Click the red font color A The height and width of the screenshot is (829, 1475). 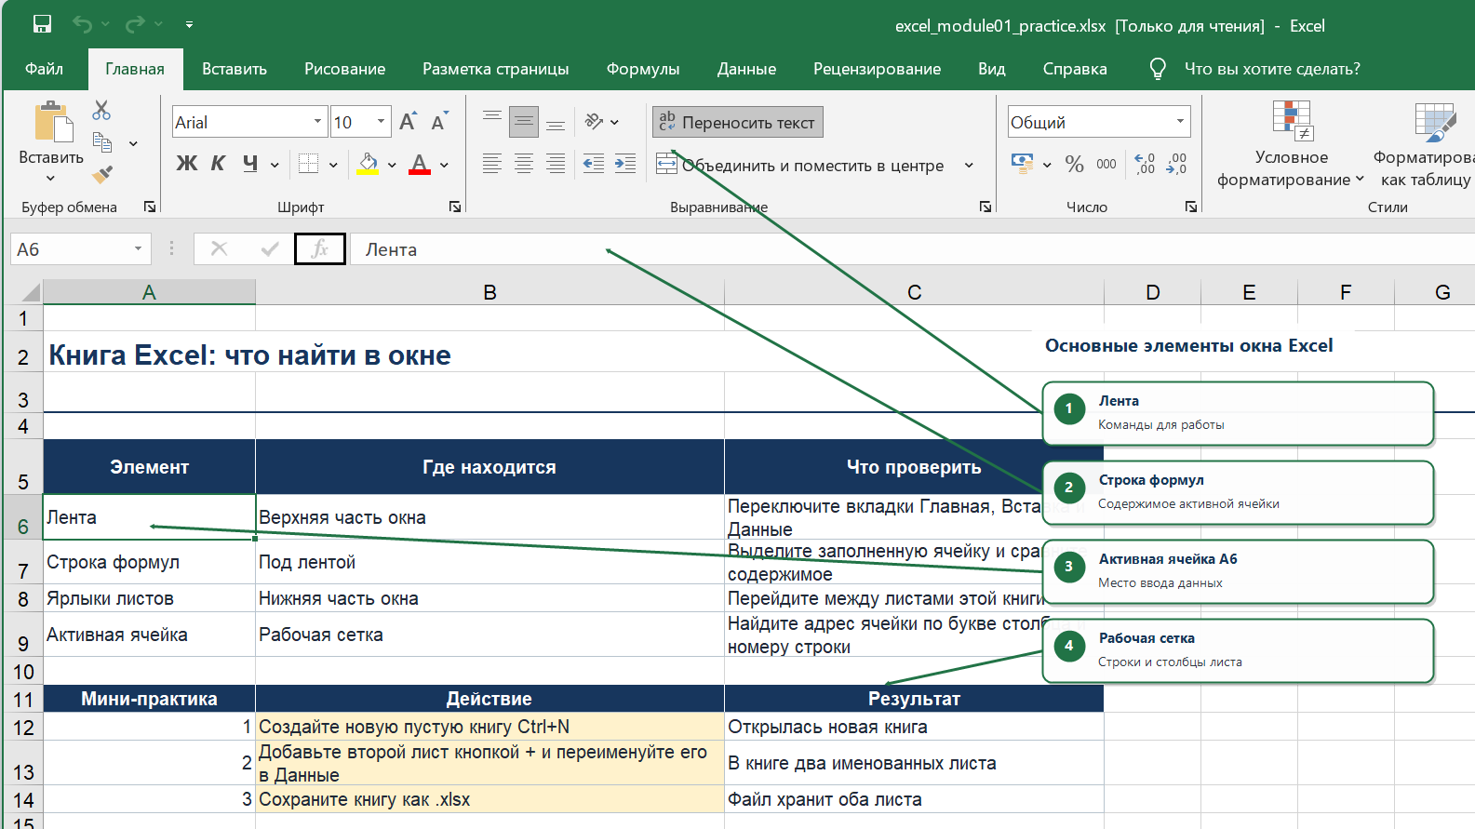420,164
